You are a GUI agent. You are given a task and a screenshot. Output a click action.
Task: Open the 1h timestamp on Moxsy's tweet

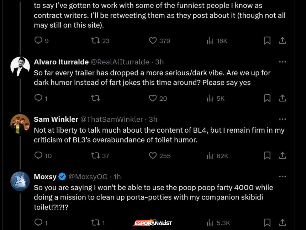[117, 177]
